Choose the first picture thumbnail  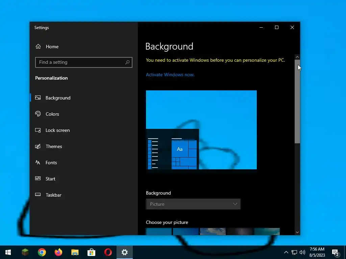(x=159, y=231)
